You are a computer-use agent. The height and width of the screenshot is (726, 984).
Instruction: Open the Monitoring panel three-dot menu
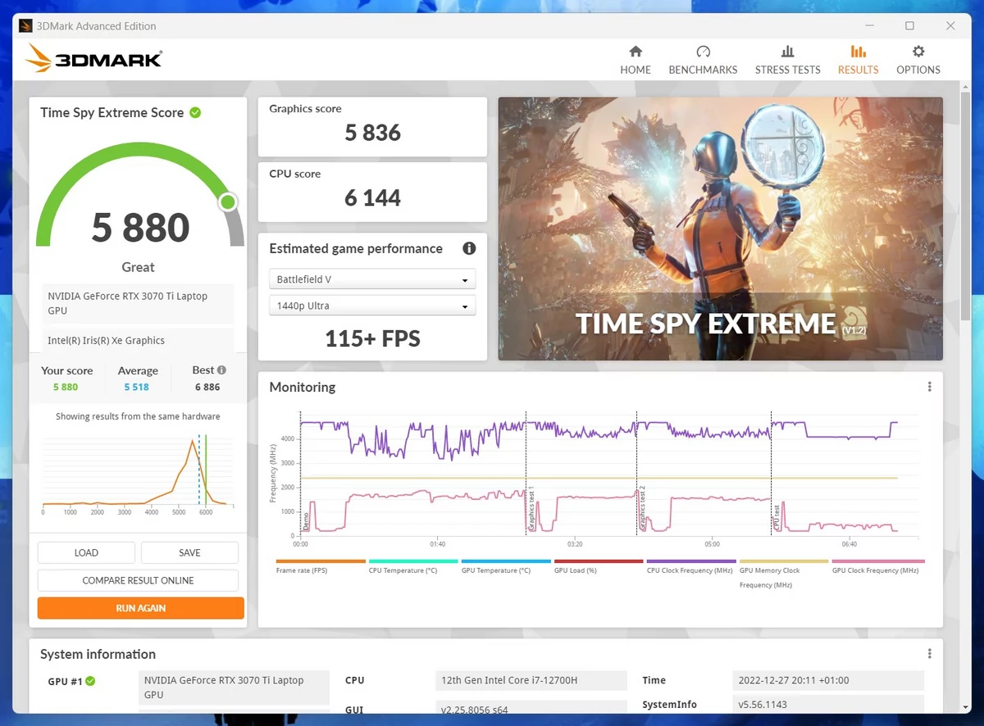[929, 387]
